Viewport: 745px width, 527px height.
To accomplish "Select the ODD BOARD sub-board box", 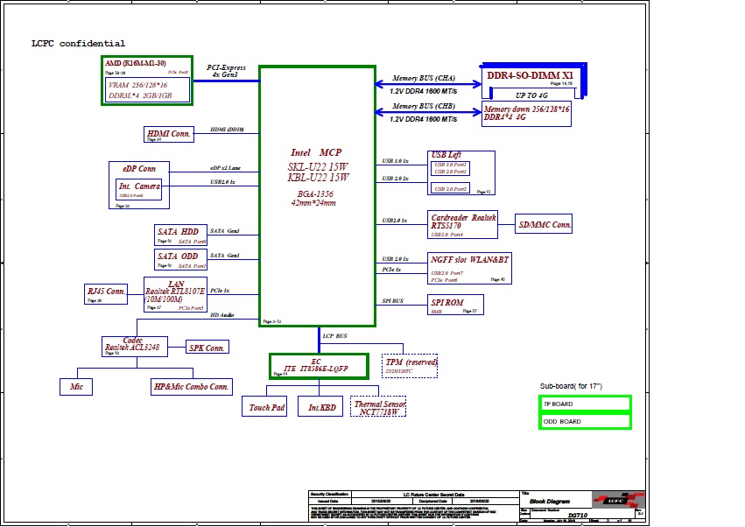I will (x=586, y=421).
